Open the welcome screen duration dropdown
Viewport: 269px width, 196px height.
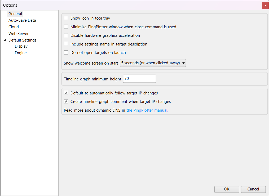point(153,63)
